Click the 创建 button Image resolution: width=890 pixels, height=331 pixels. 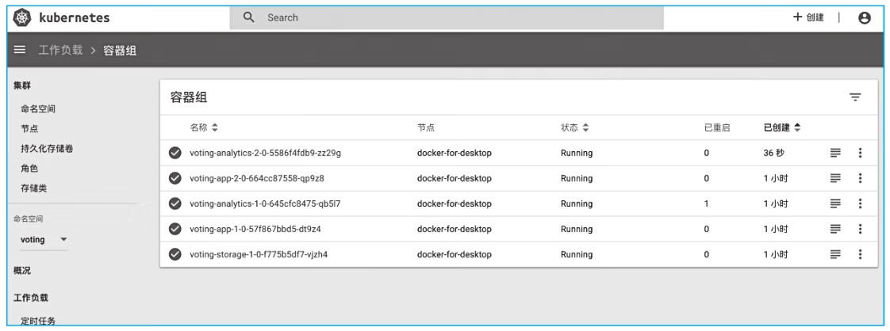pyautogui.click(x=808, y=17)
